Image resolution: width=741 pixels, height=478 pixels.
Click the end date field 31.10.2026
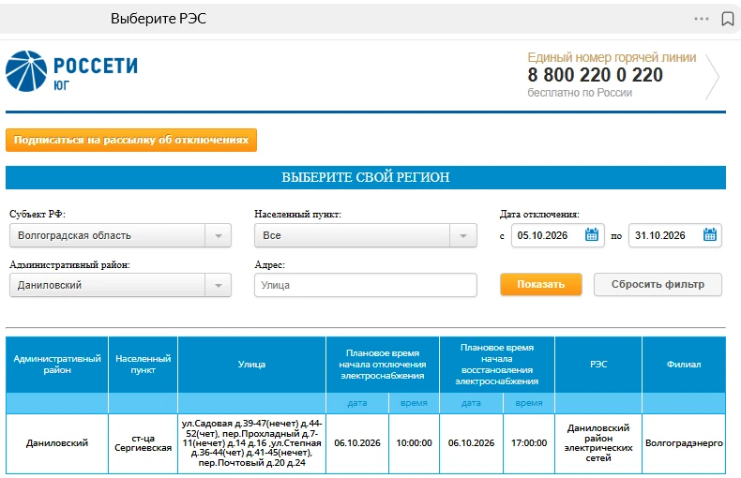click(x=674, y=235)
